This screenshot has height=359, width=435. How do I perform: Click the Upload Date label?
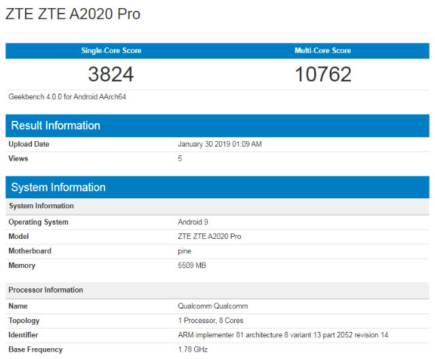point(29,144)
